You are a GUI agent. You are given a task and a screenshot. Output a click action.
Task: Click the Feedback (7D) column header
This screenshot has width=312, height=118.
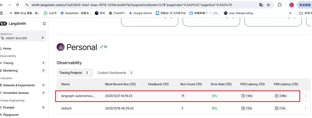[158, 84]
